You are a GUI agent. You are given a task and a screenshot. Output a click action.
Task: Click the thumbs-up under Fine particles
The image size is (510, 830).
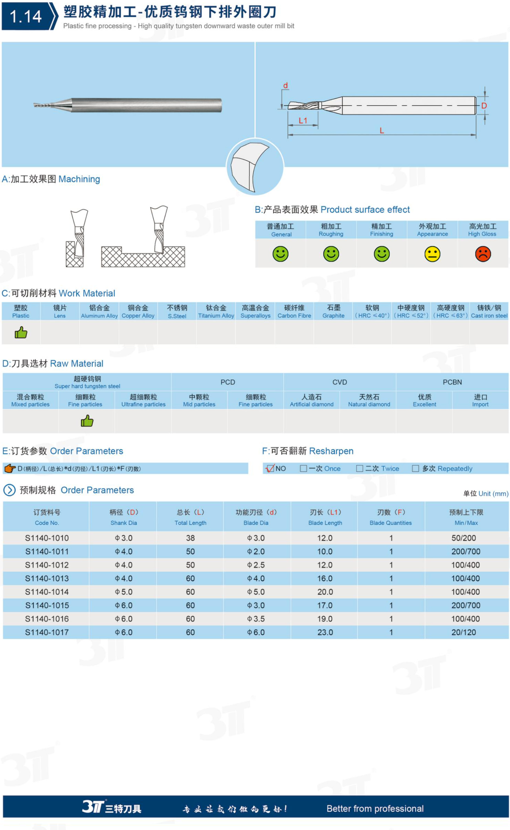tap(87, 421)
